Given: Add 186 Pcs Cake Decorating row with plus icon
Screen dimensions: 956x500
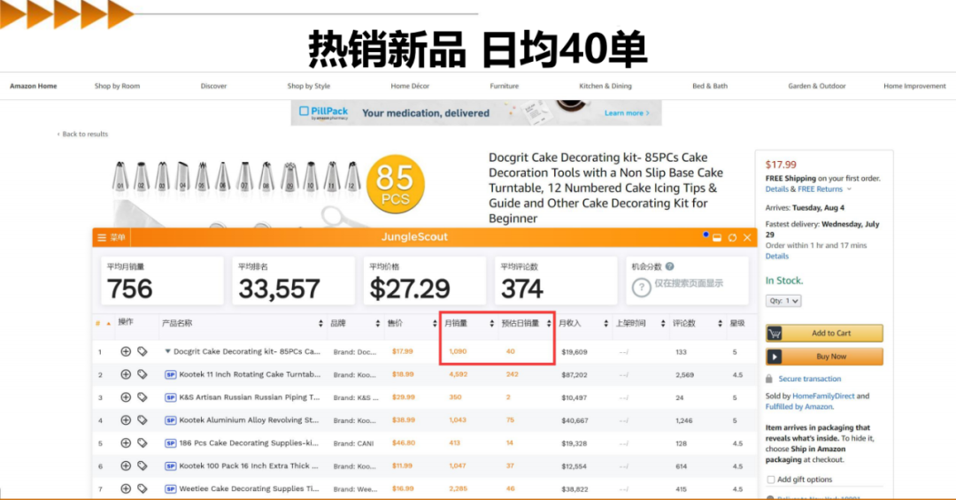Looking at the screenshot, I should coord(126,442).
